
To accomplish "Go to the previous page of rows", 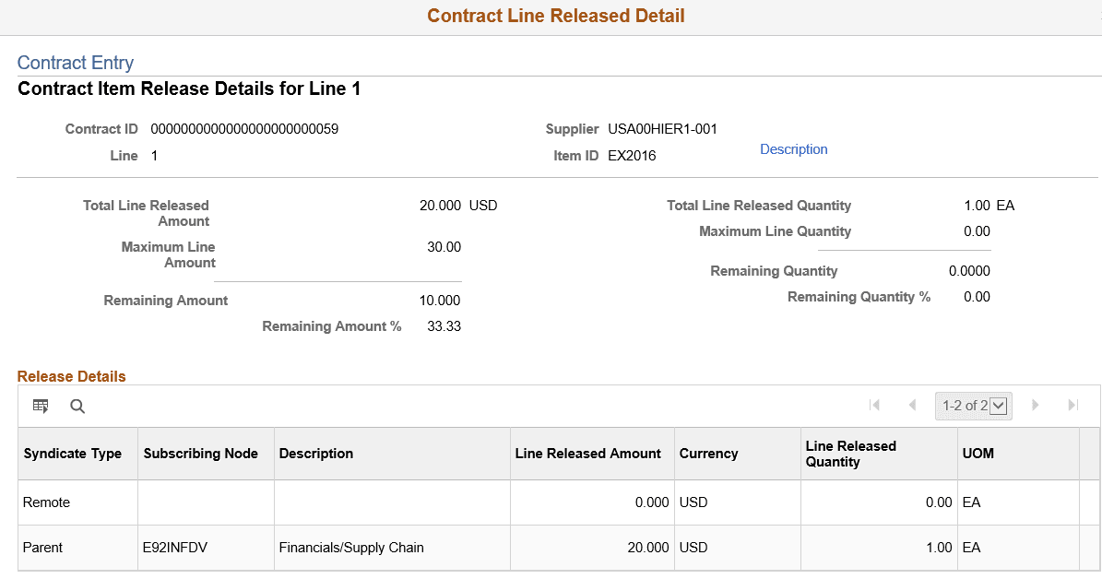I will (x=912, y=405).
